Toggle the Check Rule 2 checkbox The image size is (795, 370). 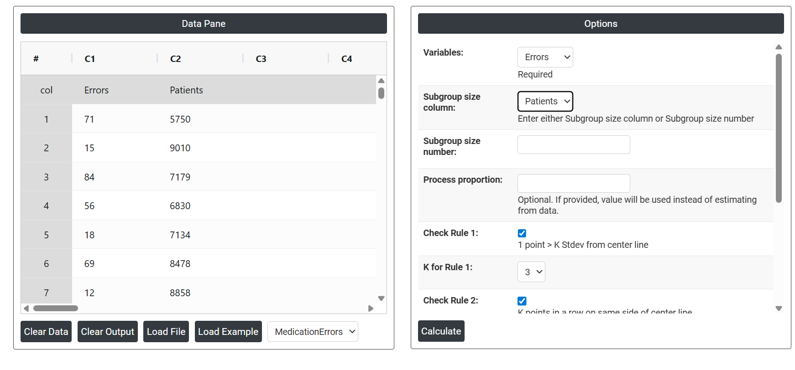click(x=522, y=301)
